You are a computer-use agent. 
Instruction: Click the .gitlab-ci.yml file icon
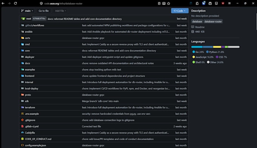click(x=22, y=126)
